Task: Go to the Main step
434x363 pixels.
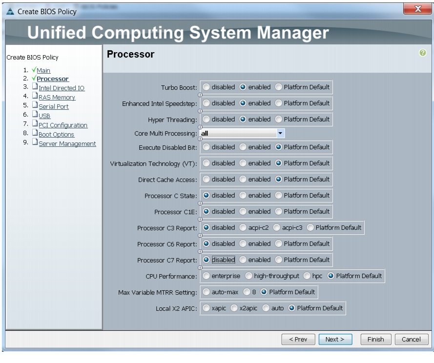Action: (43, 71)
